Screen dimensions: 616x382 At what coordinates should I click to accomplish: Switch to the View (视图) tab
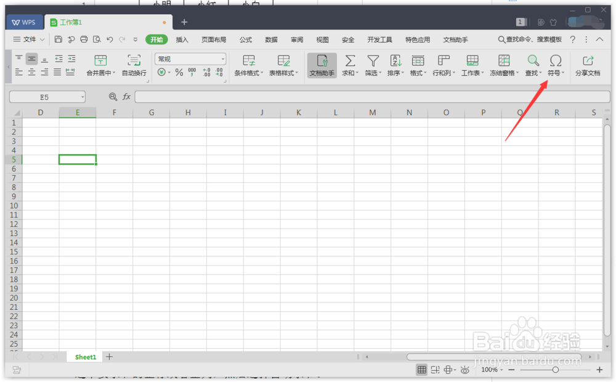coord(322,39)
